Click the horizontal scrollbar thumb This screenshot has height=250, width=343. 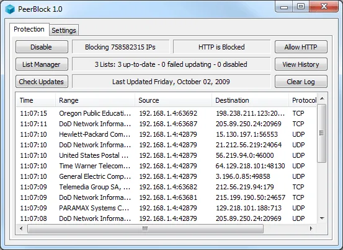pos(146,228)
